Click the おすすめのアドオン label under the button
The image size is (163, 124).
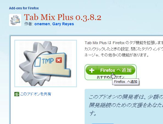110,77
